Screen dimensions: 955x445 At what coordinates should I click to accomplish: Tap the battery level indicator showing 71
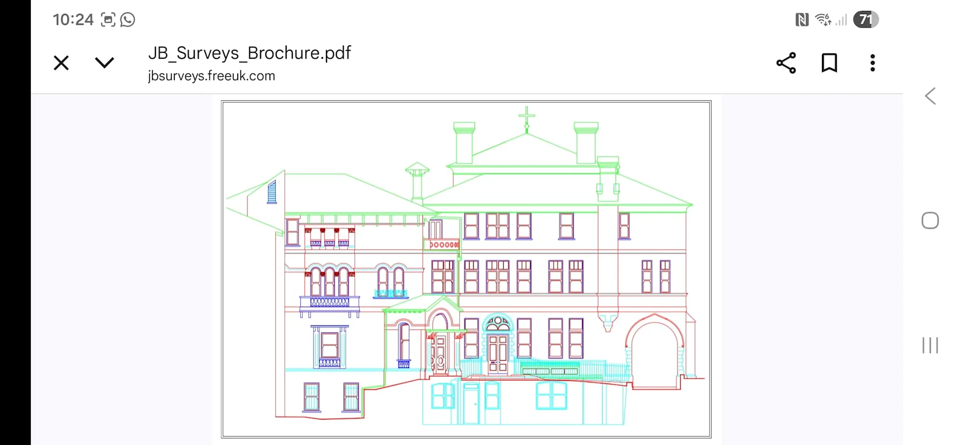pos(865,19)
